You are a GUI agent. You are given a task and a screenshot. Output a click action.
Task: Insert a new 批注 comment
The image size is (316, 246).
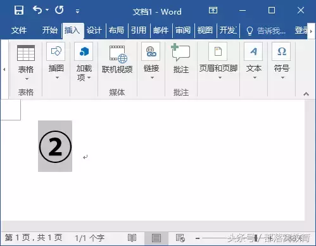click(x=181, y=59)
